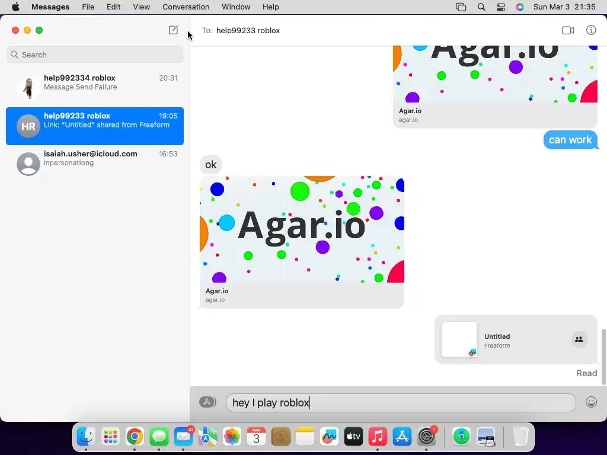Click the collaboration people icon on Freeform card
The width and height of the screenshot is (607, 455).
579,339
